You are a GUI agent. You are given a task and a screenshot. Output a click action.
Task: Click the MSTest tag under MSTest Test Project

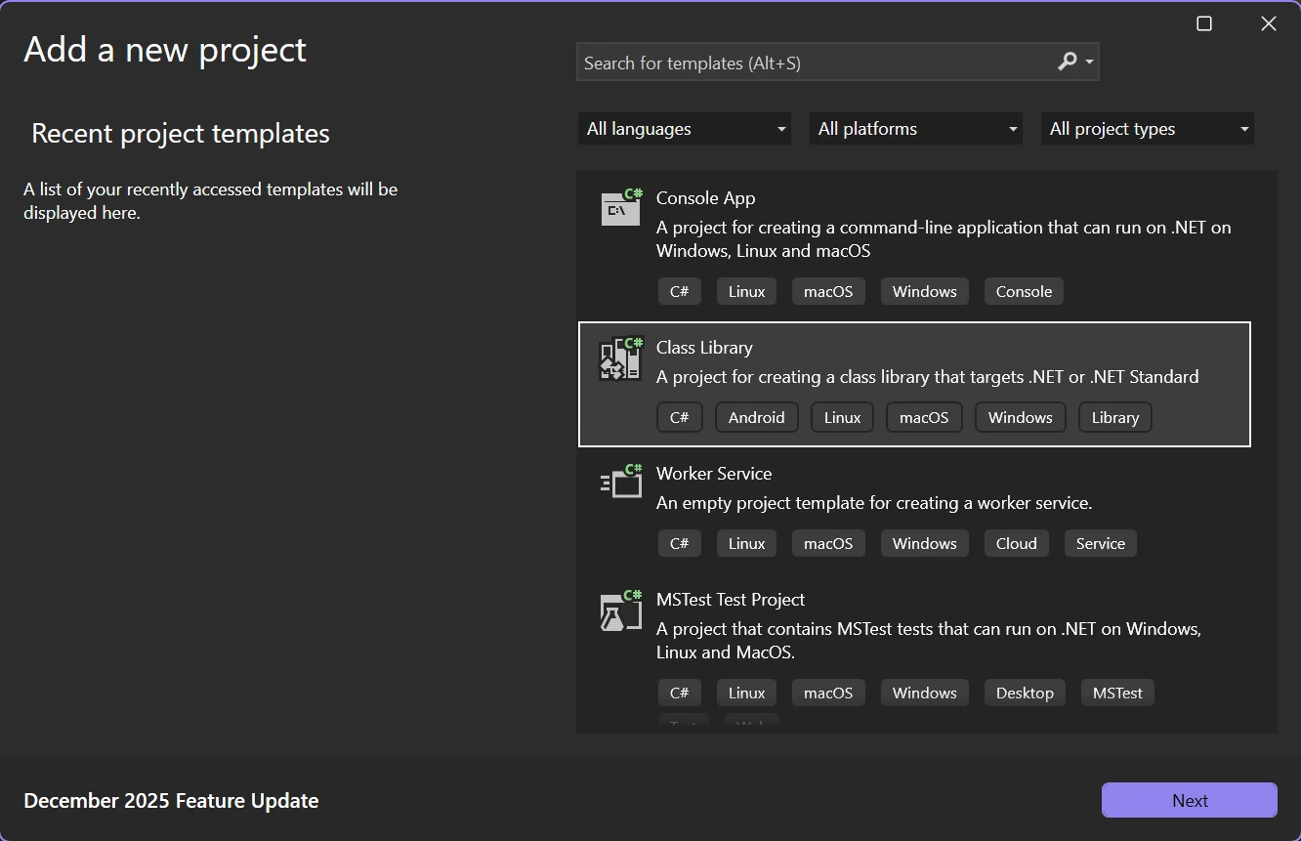1117,693
